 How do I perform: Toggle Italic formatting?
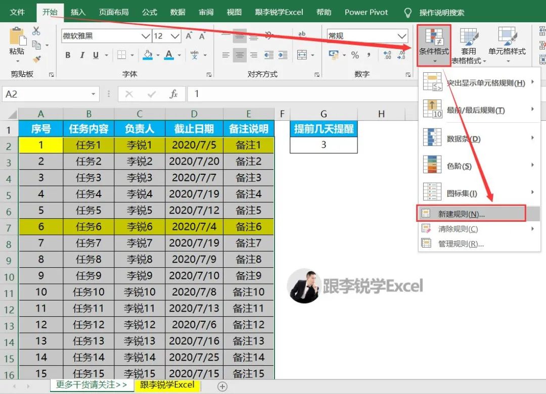pyautogui.click(x=82, y=55)
